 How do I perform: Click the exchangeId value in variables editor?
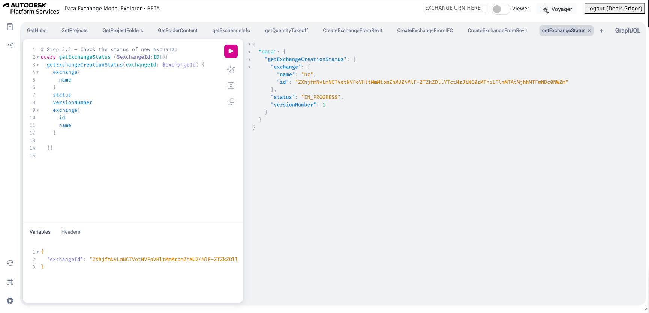pyautogui.click(x=164, y=259)
